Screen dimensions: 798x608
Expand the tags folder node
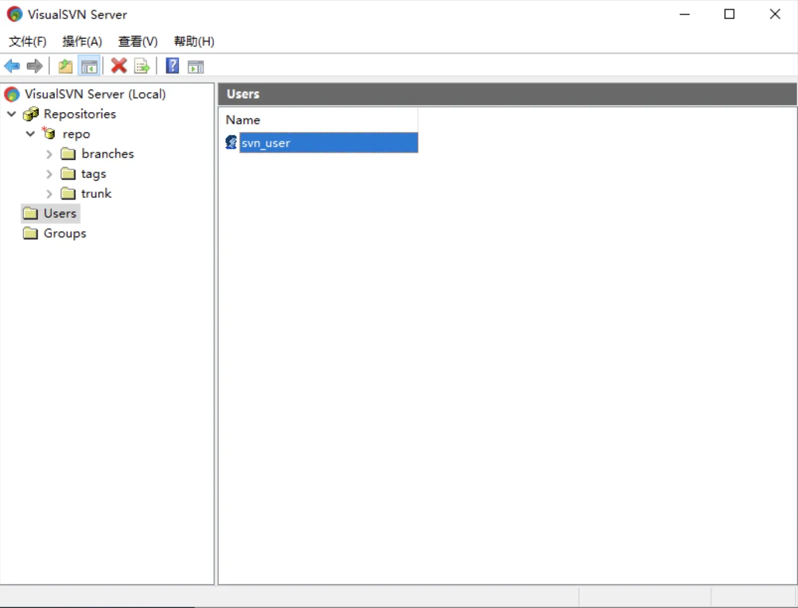click(49, 174)
